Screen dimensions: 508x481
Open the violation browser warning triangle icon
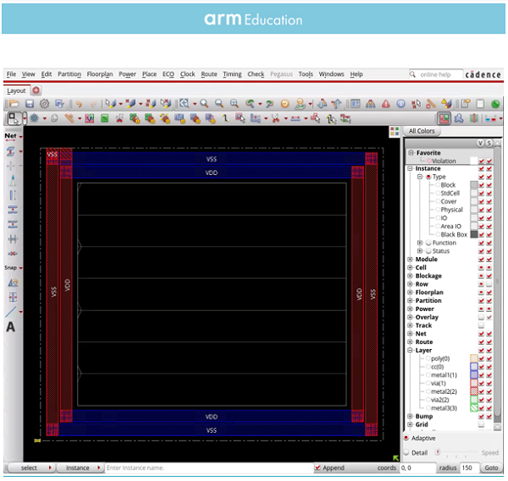[x=386, y=104]
